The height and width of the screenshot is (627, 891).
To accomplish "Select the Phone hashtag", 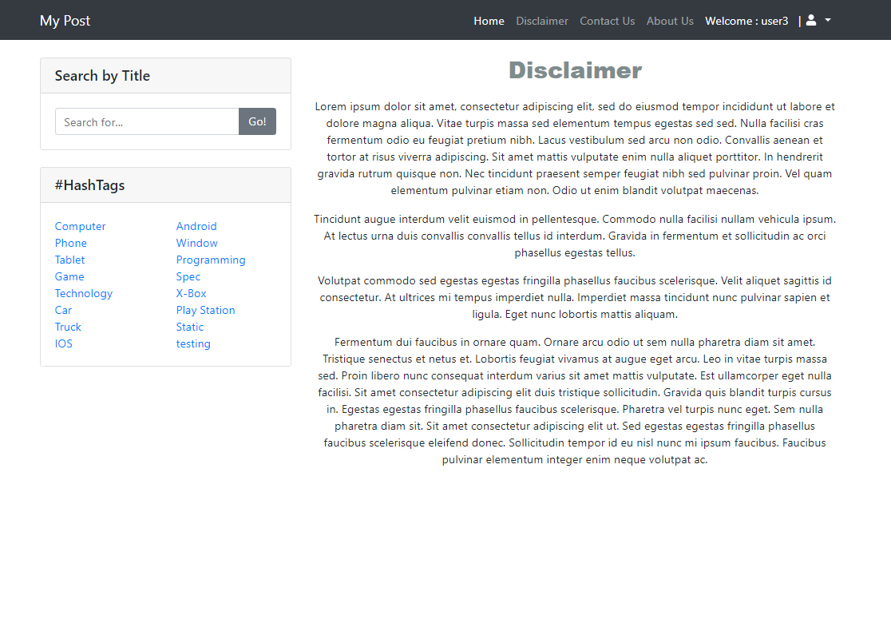I will (70, 243).
